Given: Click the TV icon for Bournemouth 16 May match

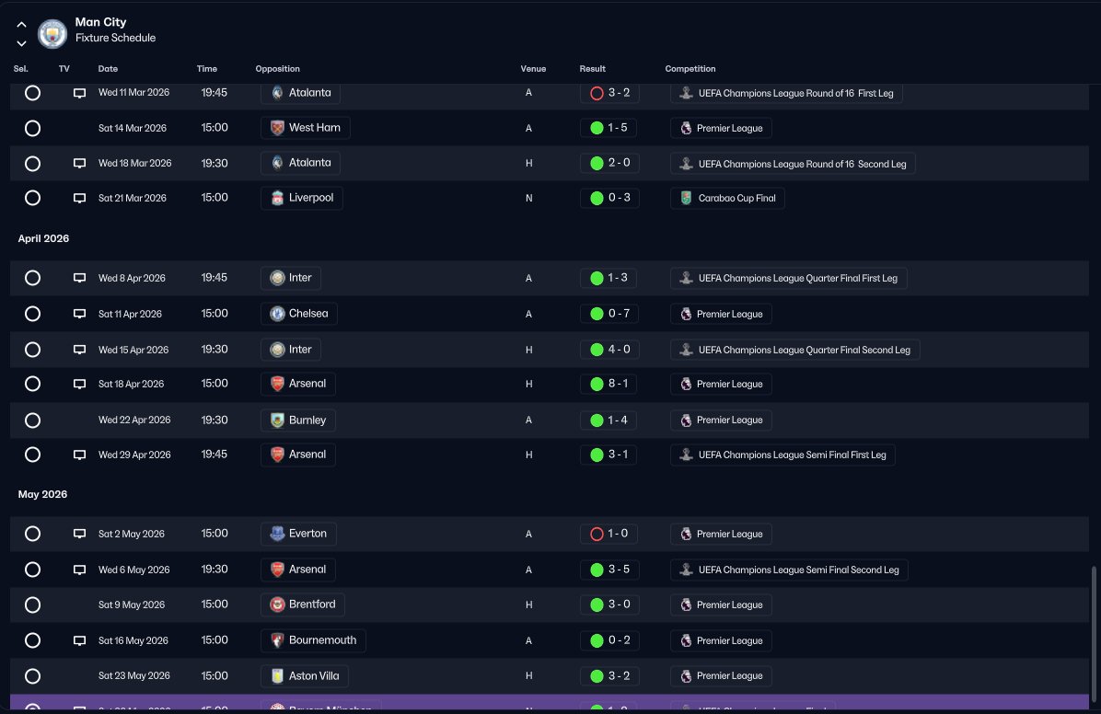Looking at the screenshot, I should (x=79, y=640).
